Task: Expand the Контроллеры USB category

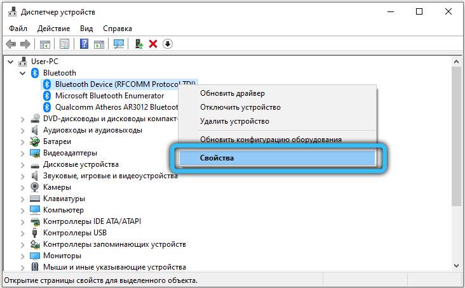Action: 23,233
